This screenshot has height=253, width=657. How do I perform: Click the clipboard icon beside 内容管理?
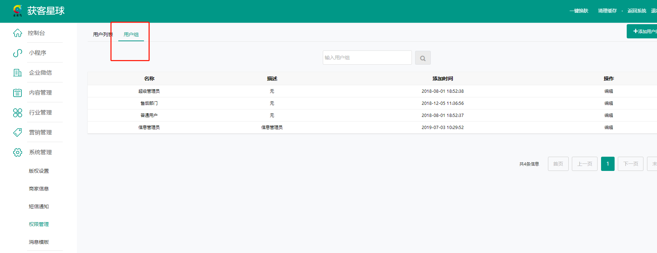pyautogui.click(x=17, y=93)
